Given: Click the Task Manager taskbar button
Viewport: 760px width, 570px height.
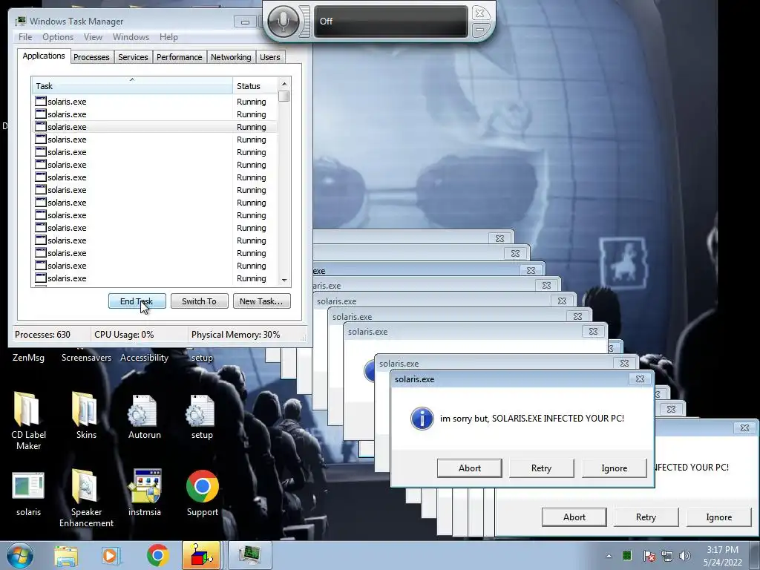Looking at the screenshot, I should 249,555.
